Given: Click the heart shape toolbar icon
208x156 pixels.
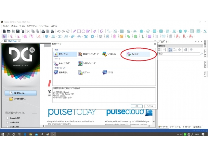Looking at the screenshot, I should point(163,36).
